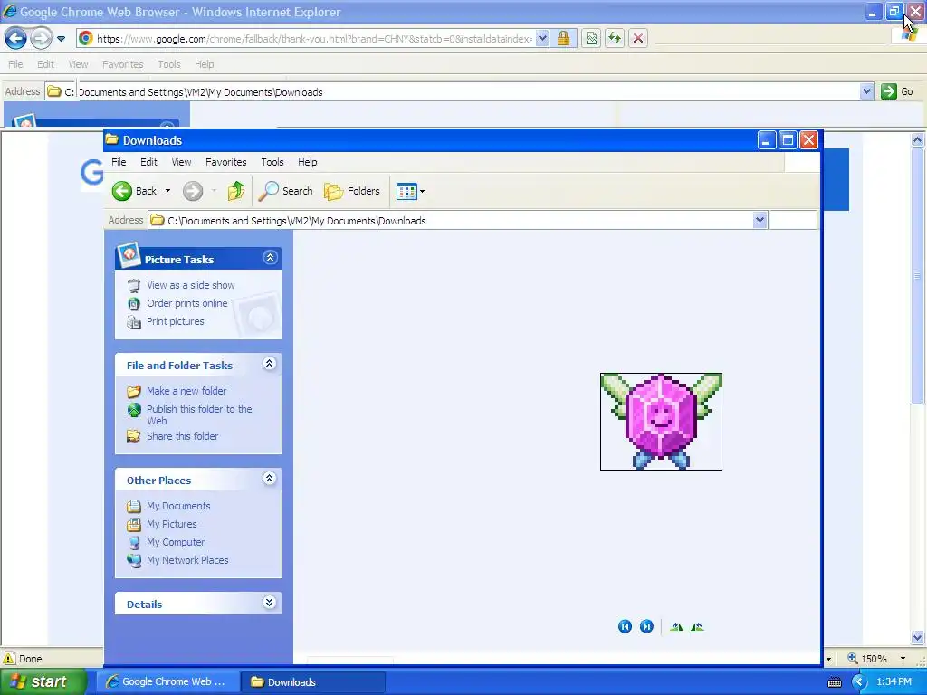Open My Network Places link
Viewport: 927px width, 695px height.
click(187, 560)
